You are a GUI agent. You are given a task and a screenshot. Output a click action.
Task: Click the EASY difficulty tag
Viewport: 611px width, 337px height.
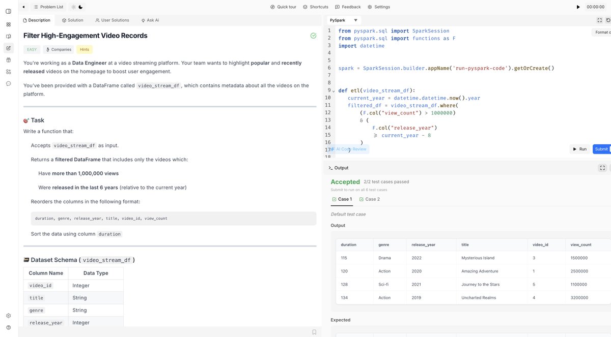pos(32,49)
